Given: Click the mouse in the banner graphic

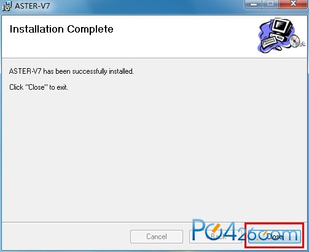Looking at the screenshot, I should [x=279, y=48].
